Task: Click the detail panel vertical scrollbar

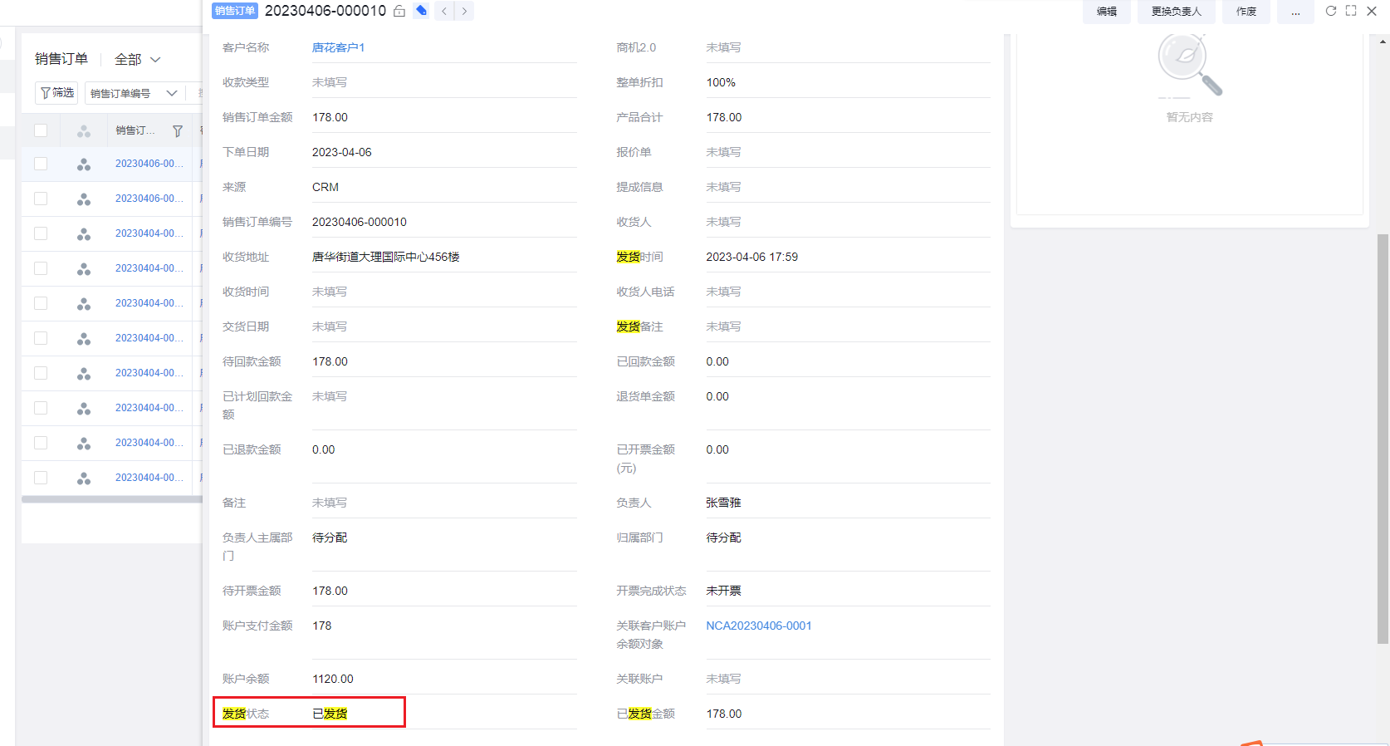Action: pos(1383,439)
